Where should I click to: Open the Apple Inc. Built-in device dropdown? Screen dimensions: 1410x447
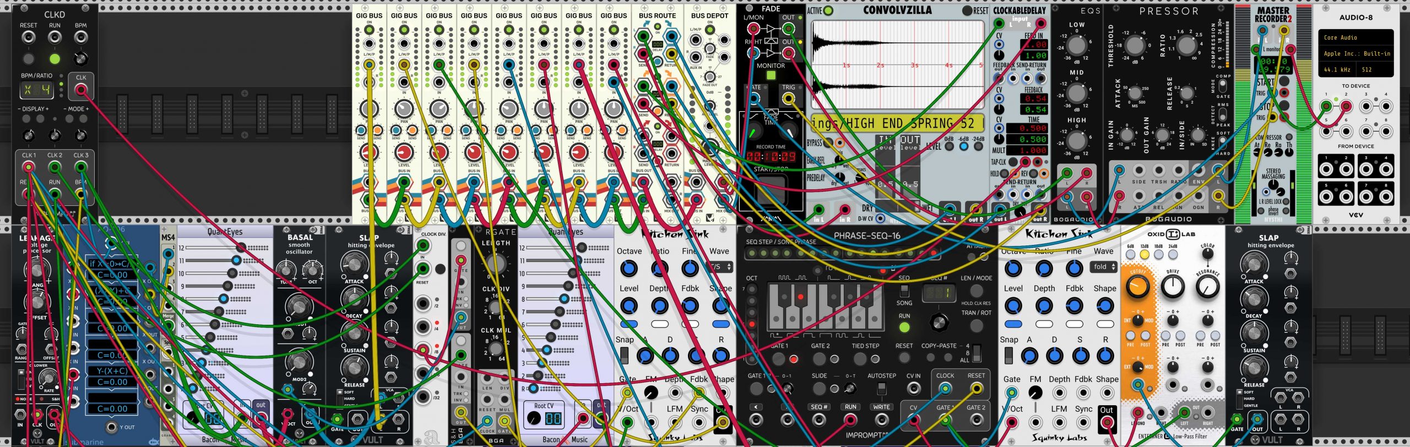[1355, 53]
